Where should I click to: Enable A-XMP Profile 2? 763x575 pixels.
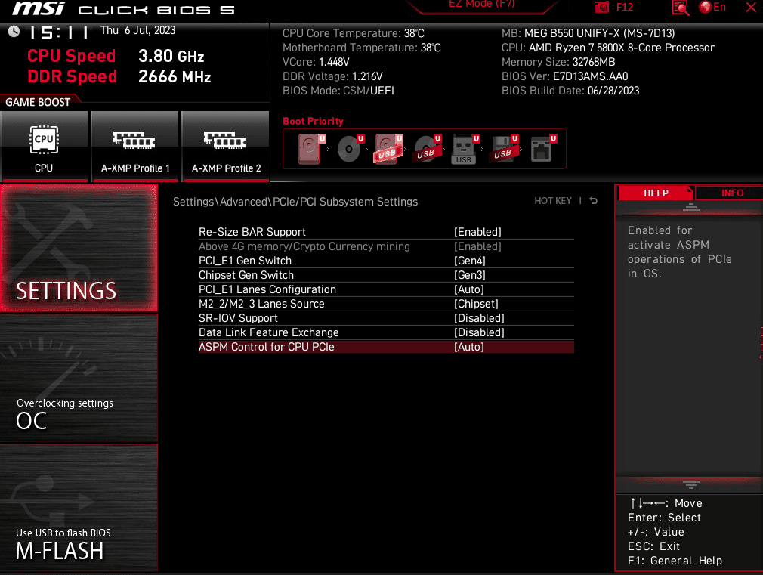(x=226, y=147)
